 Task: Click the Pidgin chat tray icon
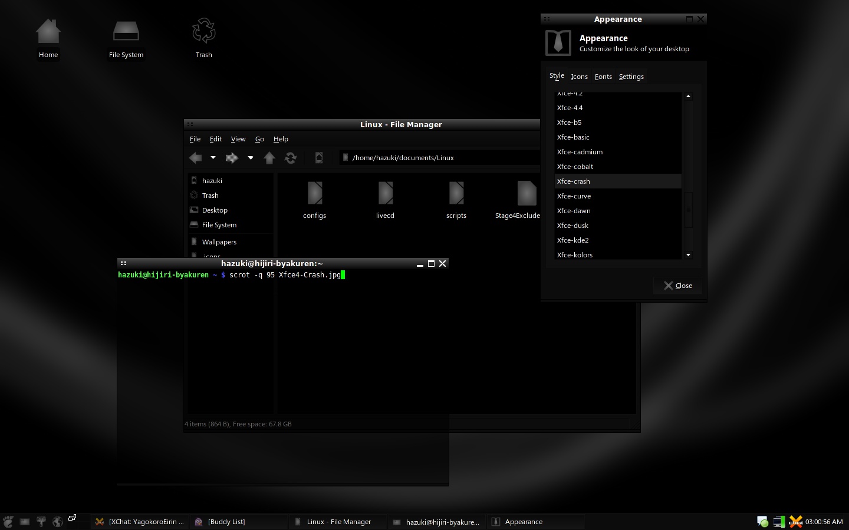click(762, 522)
